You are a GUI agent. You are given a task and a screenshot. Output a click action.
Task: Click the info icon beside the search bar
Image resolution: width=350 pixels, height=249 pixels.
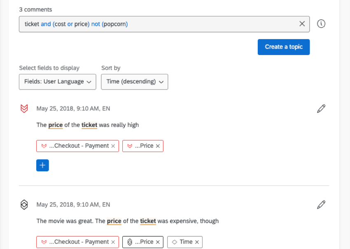coord(321,24)
